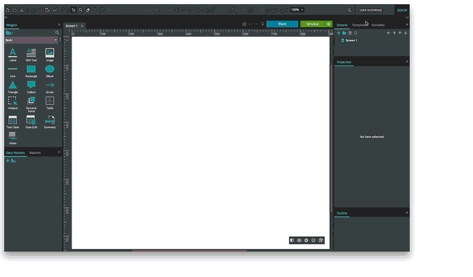Choose the Triangle widget
The height and width of the screenshot is (277, 473).
(x=12, y=87)
